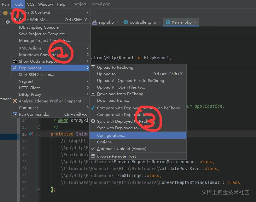The height and width of the screenshot is (202, 256).
Task: Click the sync refresh icon
Action: point(93,121)
